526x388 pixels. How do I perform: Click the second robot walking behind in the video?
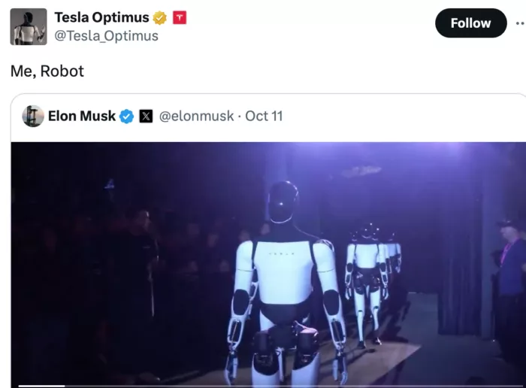click(x=367, y=283)
